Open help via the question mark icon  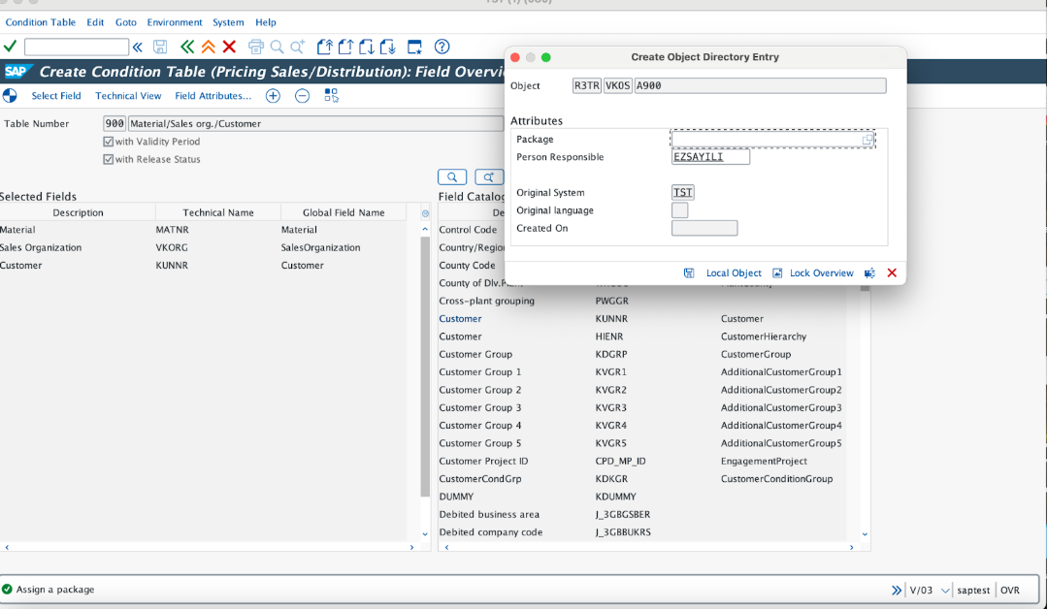point(442,47)
